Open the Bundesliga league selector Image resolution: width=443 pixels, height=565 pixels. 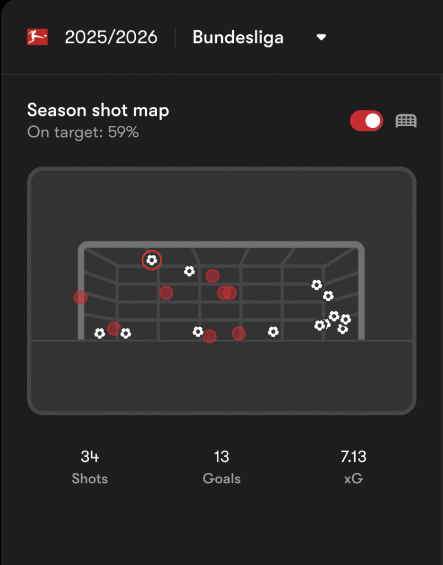(238, 38)
